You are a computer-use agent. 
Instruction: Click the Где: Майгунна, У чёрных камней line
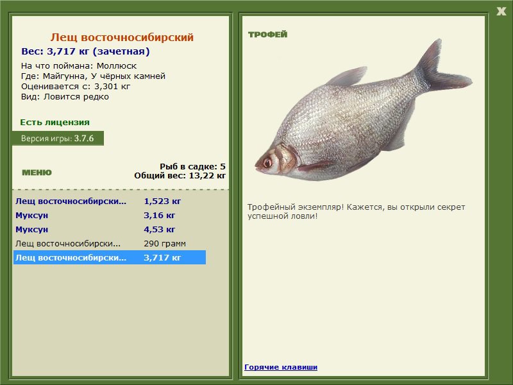tap(93, 76)
